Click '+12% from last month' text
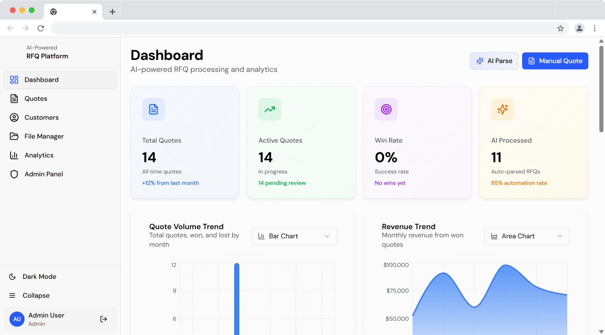 pyautogui.click(x=170, y=183)
